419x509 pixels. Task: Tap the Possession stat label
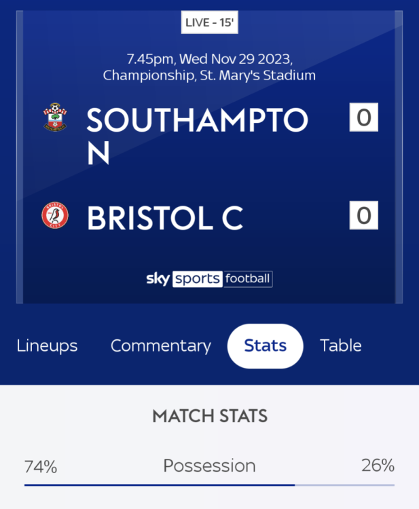[x=209, y=466]
